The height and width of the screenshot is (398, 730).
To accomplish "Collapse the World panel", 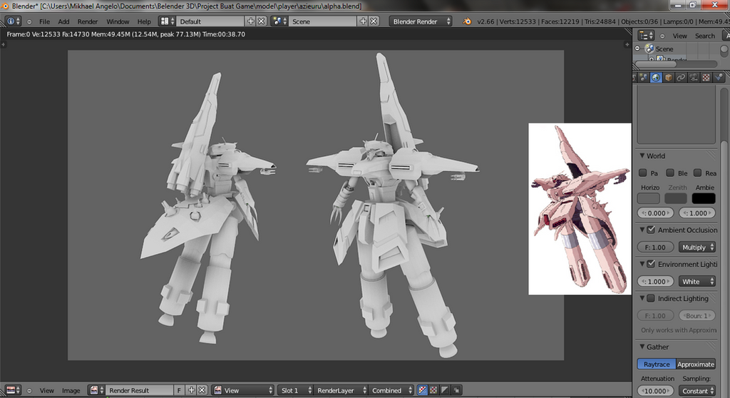I will pos(642,155).
